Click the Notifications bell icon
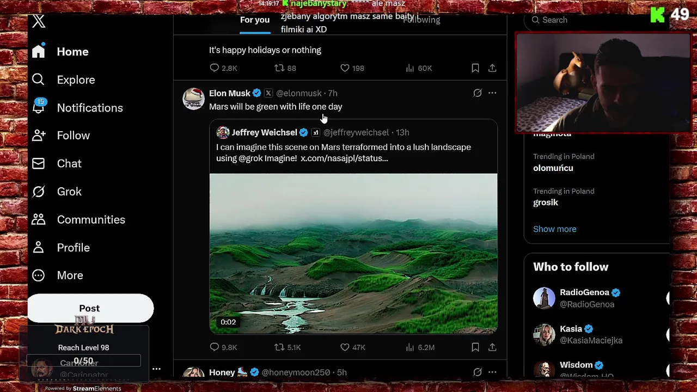Screen dimensions: 697x392 38,108
